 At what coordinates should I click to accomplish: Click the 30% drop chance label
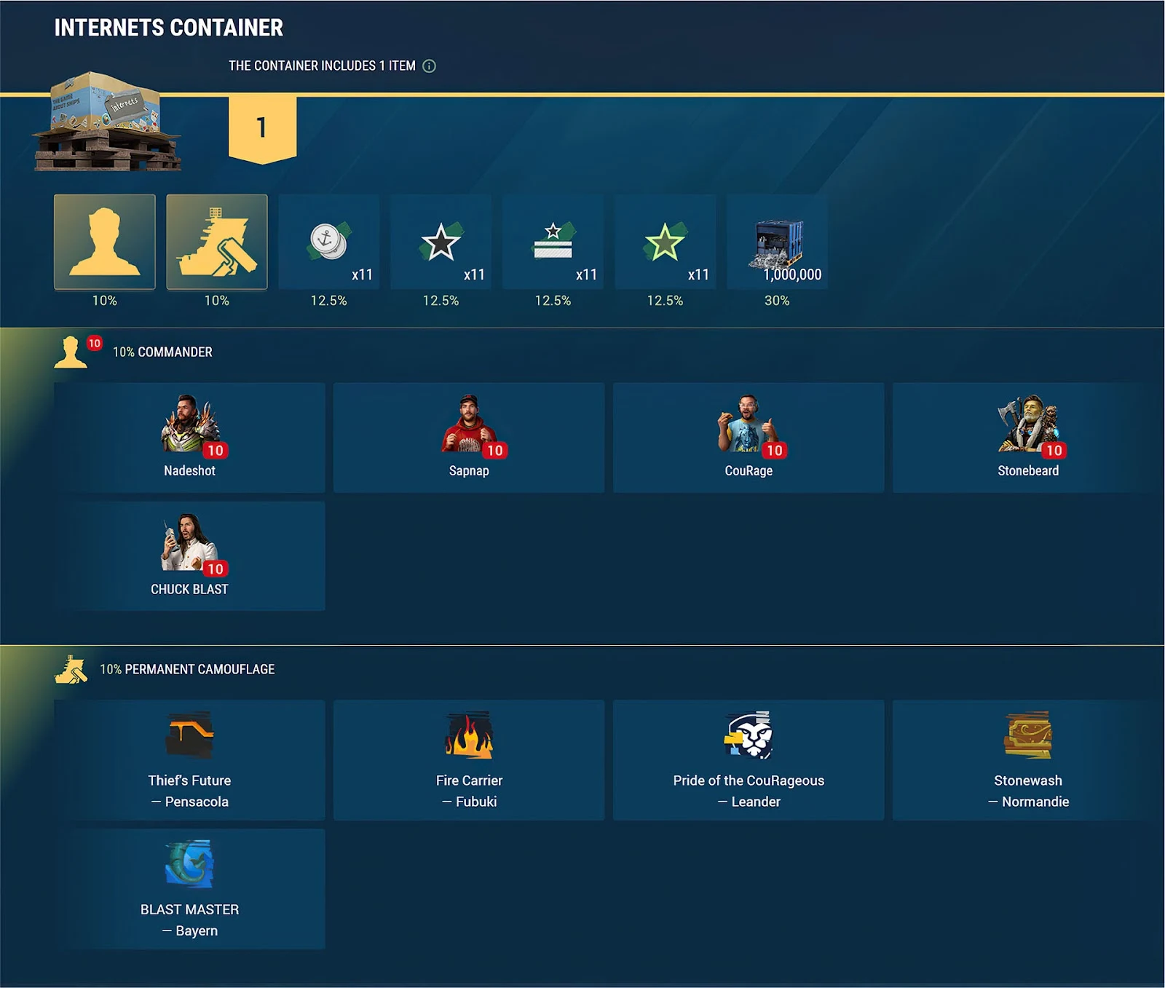[x=777, y=301]
